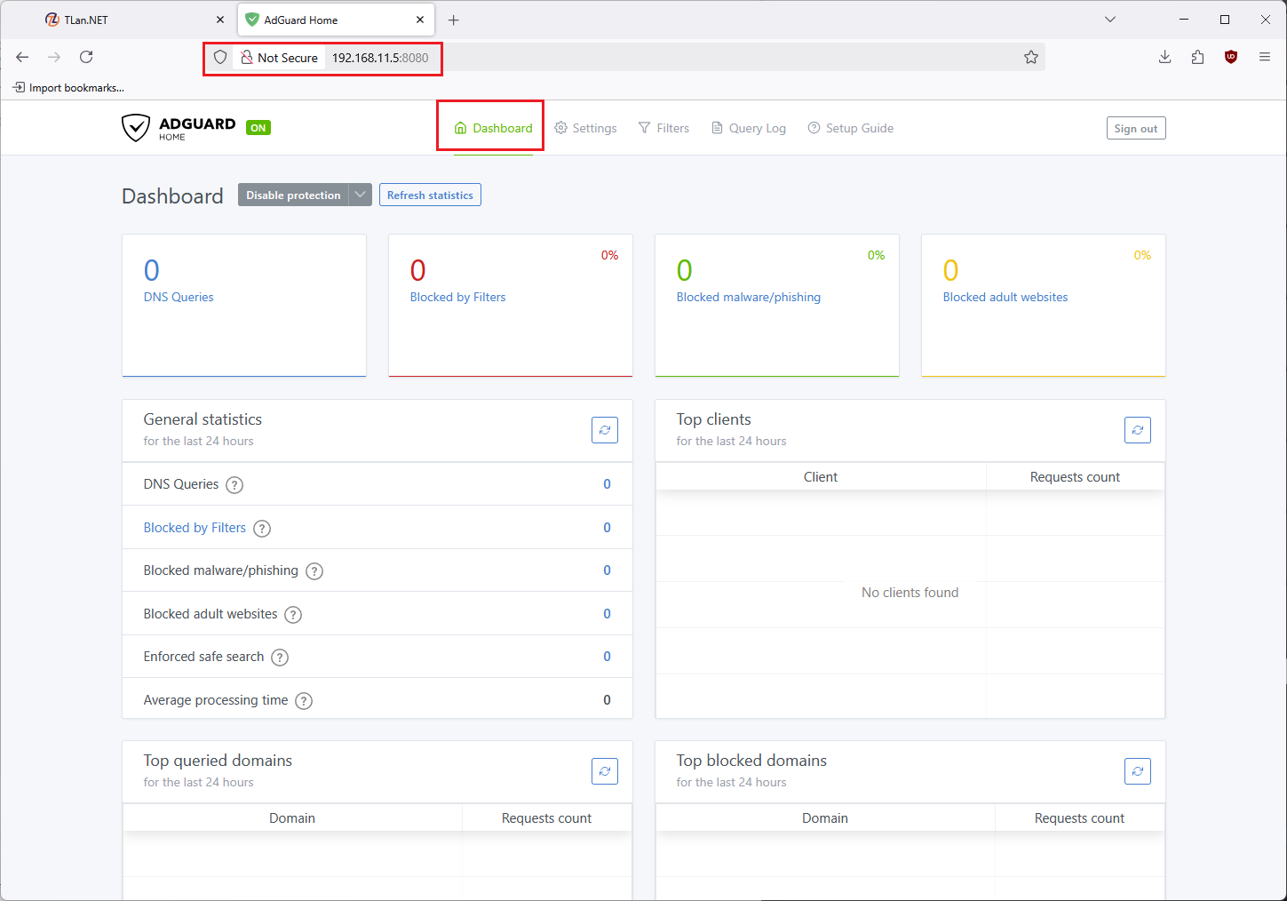
Task: Refresh the Top blocked domains panel
Action: coord(1138,771)
